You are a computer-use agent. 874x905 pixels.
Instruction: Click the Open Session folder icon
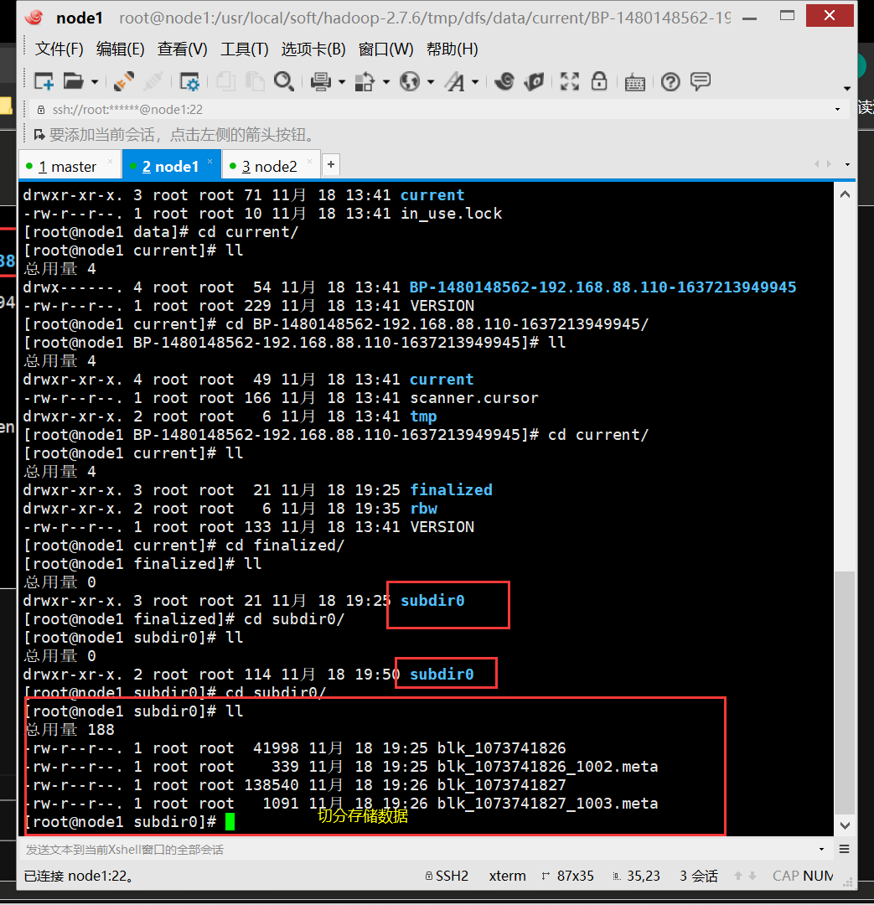click(73, 81)
